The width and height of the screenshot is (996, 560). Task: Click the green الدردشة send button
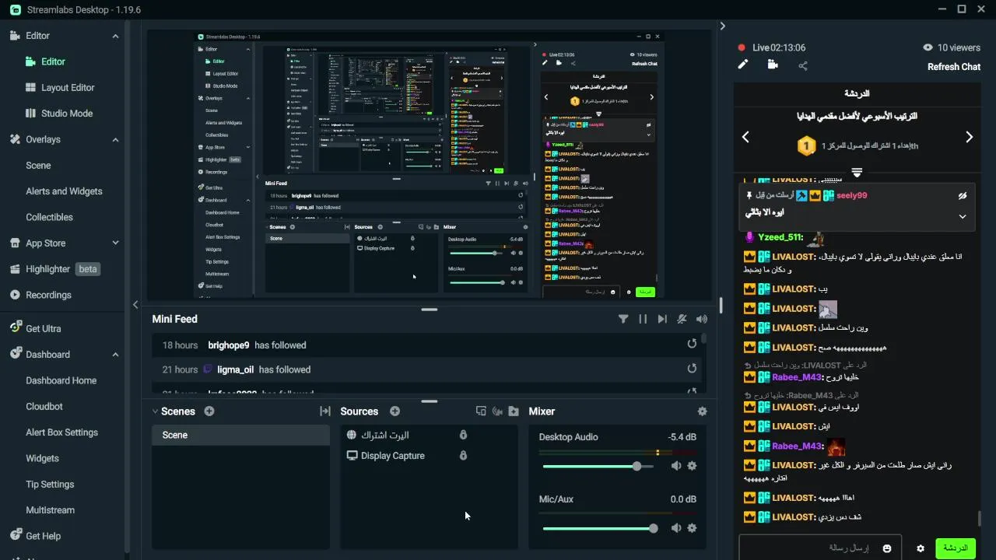[x=955, y=548]
